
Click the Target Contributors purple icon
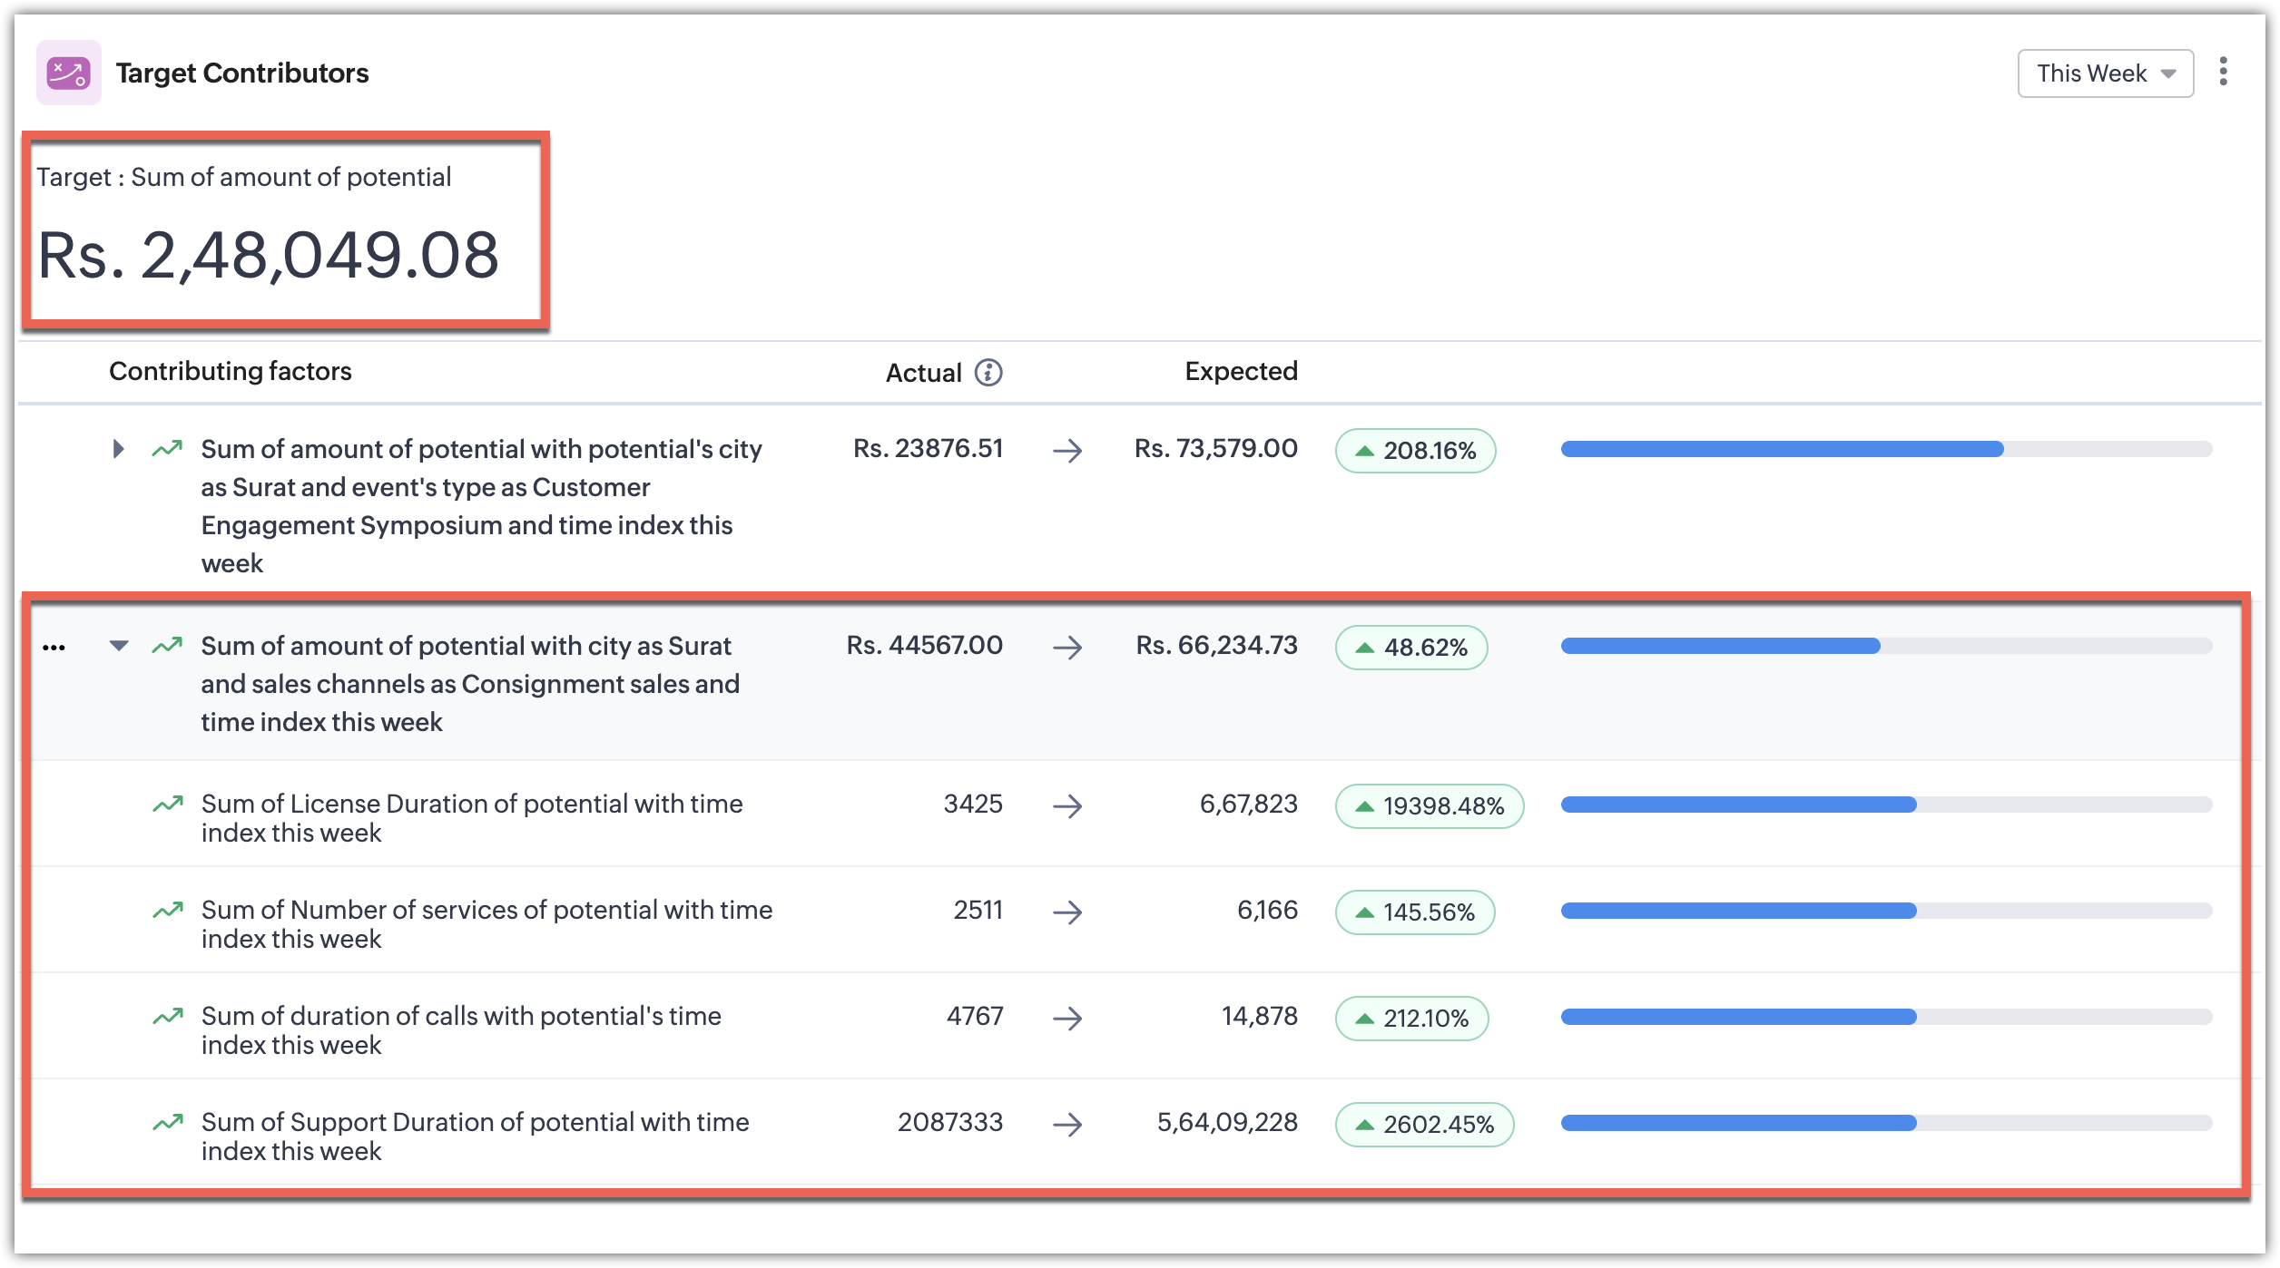coord(69,73)
